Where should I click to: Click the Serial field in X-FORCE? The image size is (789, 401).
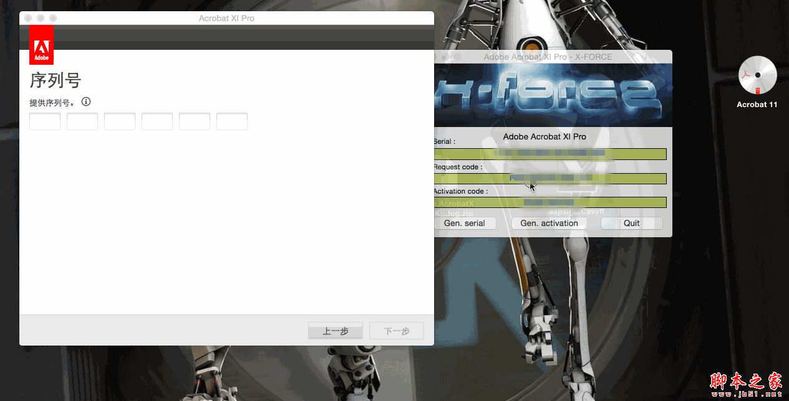(550, 154)
